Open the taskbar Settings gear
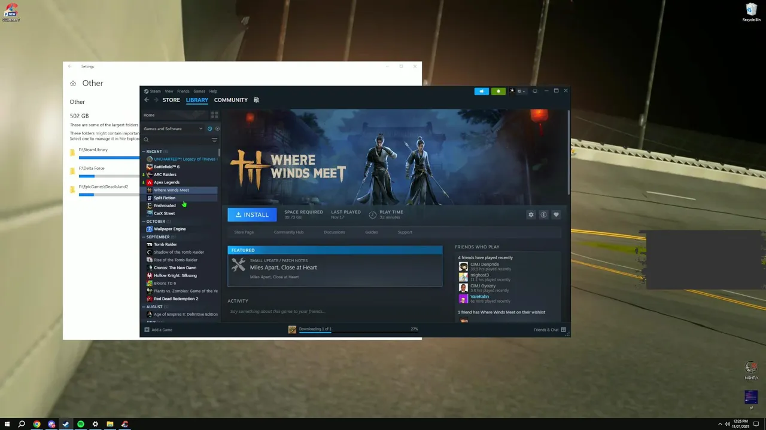 [x=95, y=424]
